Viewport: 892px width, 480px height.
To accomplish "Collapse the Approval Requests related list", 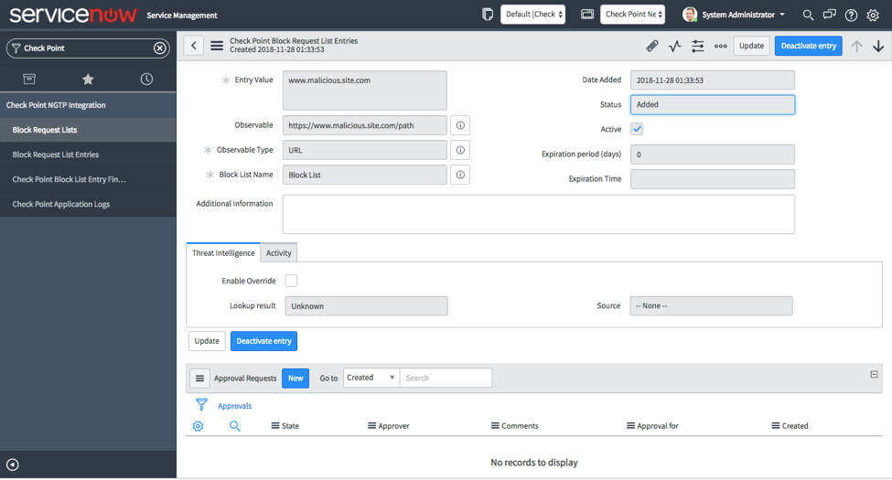I will point(874,374).
